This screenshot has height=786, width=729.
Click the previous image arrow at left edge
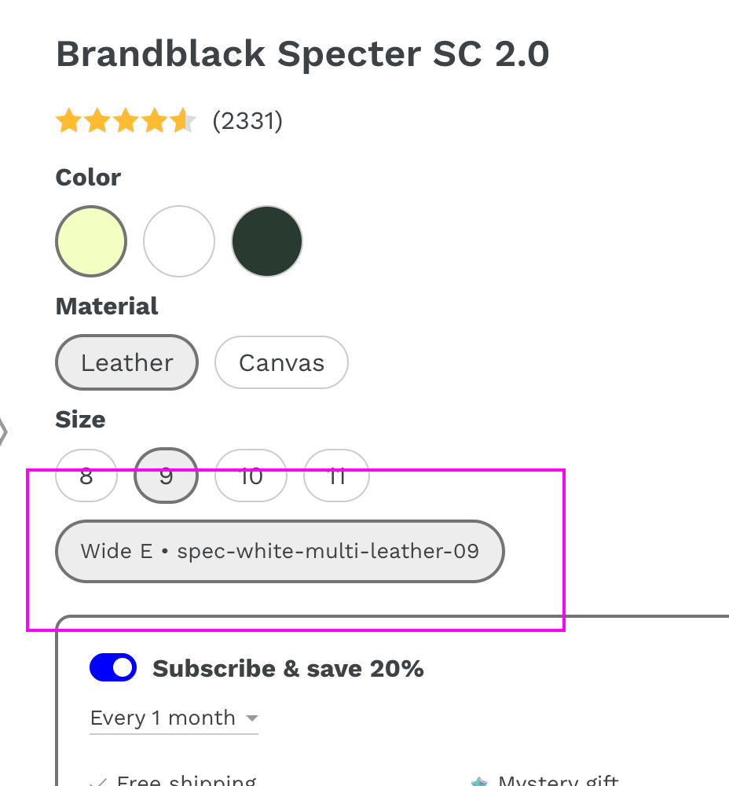click(x=2, y=431)
